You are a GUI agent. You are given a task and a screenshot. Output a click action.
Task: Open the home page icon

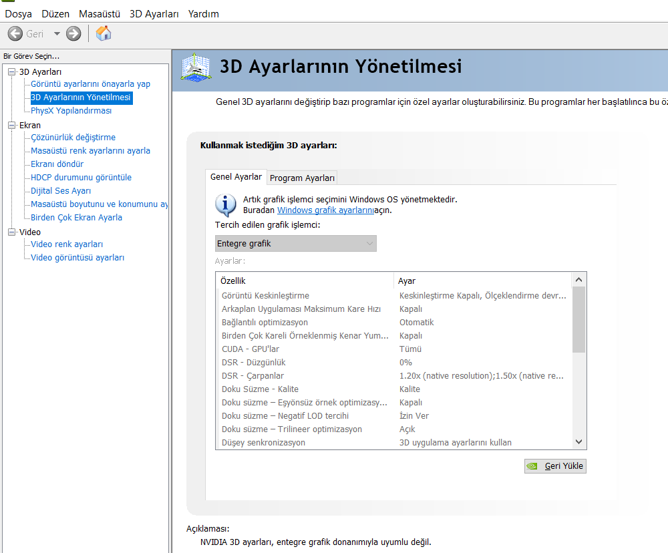tap(104, 33)
